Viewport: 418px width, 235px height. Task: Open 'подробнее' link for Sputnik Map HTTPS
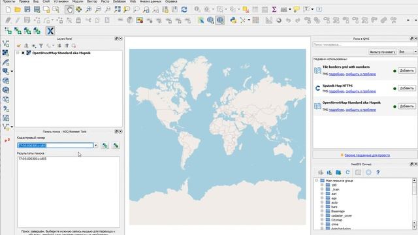point(336,91)
